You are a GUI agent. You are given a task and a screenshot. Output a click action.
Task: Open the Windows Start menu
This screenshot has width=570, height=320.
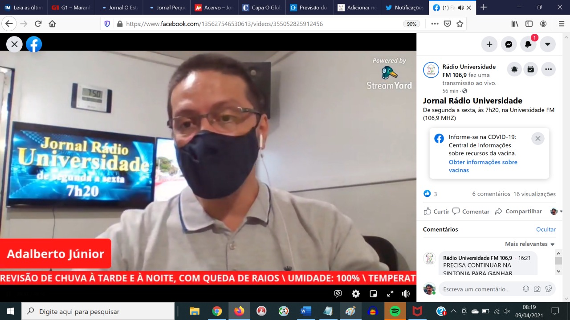coord(11,311)
